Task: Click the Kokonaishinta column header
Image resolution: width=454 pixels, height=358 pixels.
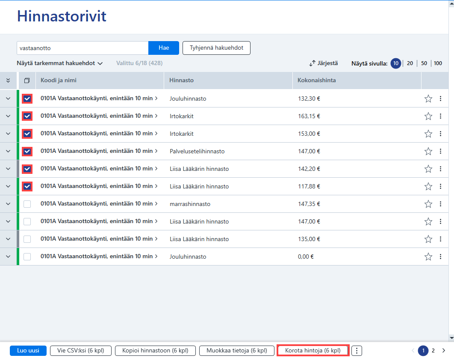Action: point(357,81)
